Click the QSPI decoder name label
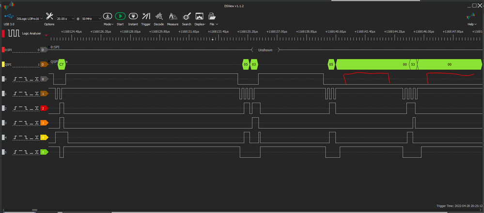Viewport: 484px width, 213px height. coord(9,64)
